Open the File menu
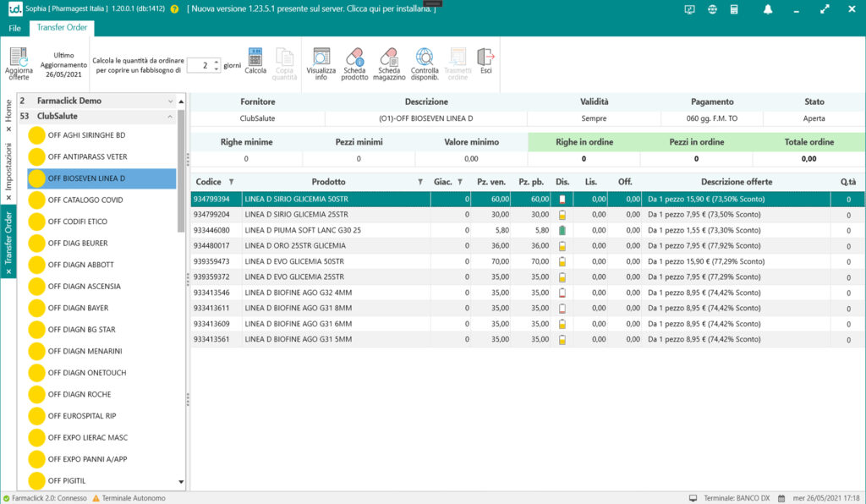 (x=14, y=28)
